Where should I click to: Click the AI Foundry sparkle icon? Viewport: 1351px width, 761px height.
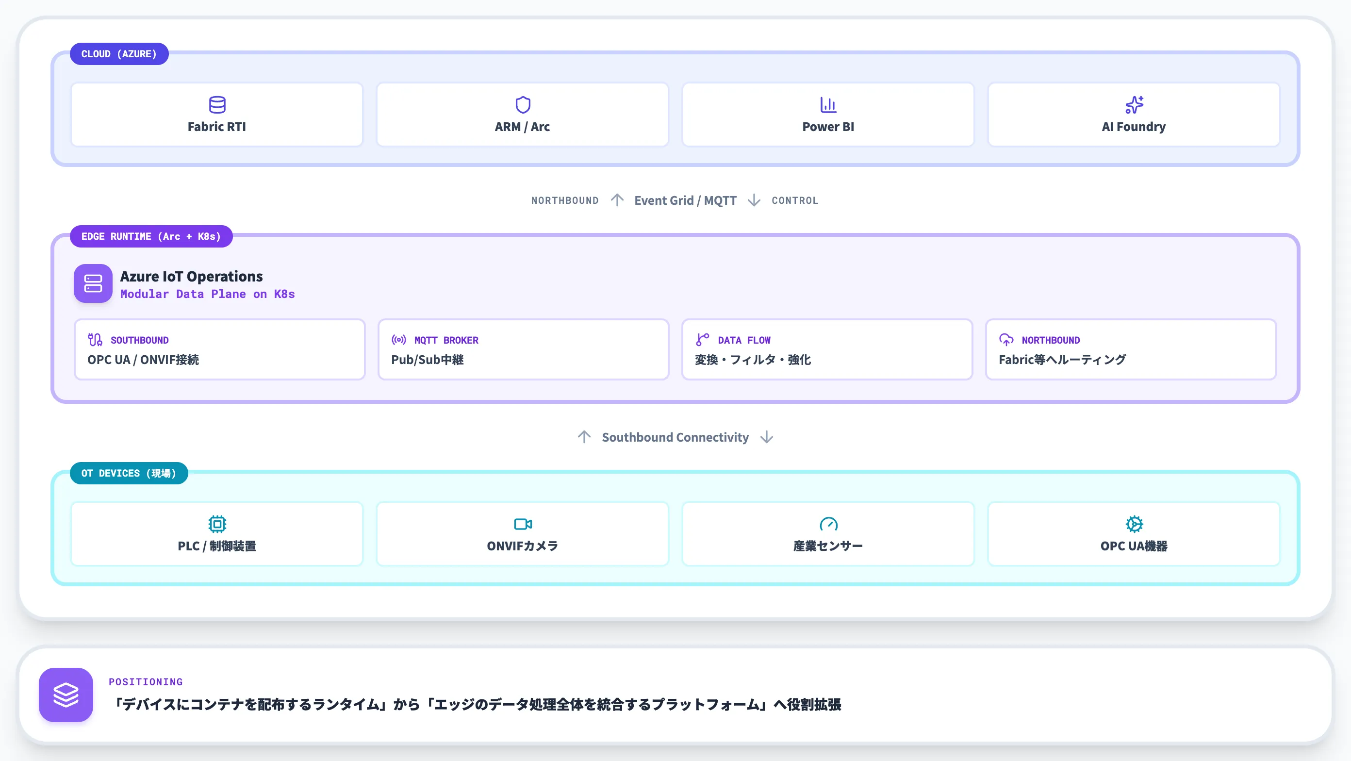(1134, 105)
